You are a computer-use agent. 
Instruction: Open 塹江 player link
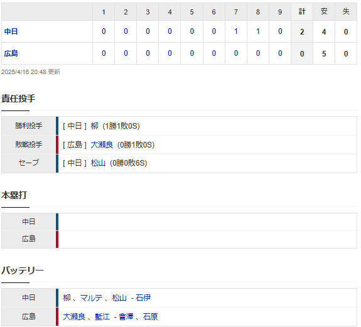pyautogui.click(x=102, y=317)
